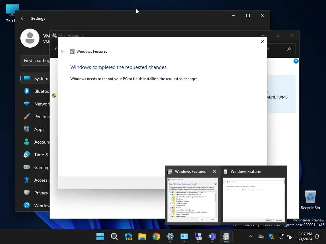Open Accounts in Settings sidebar
The image size is (326, 244).
click(x=35, y=142)
